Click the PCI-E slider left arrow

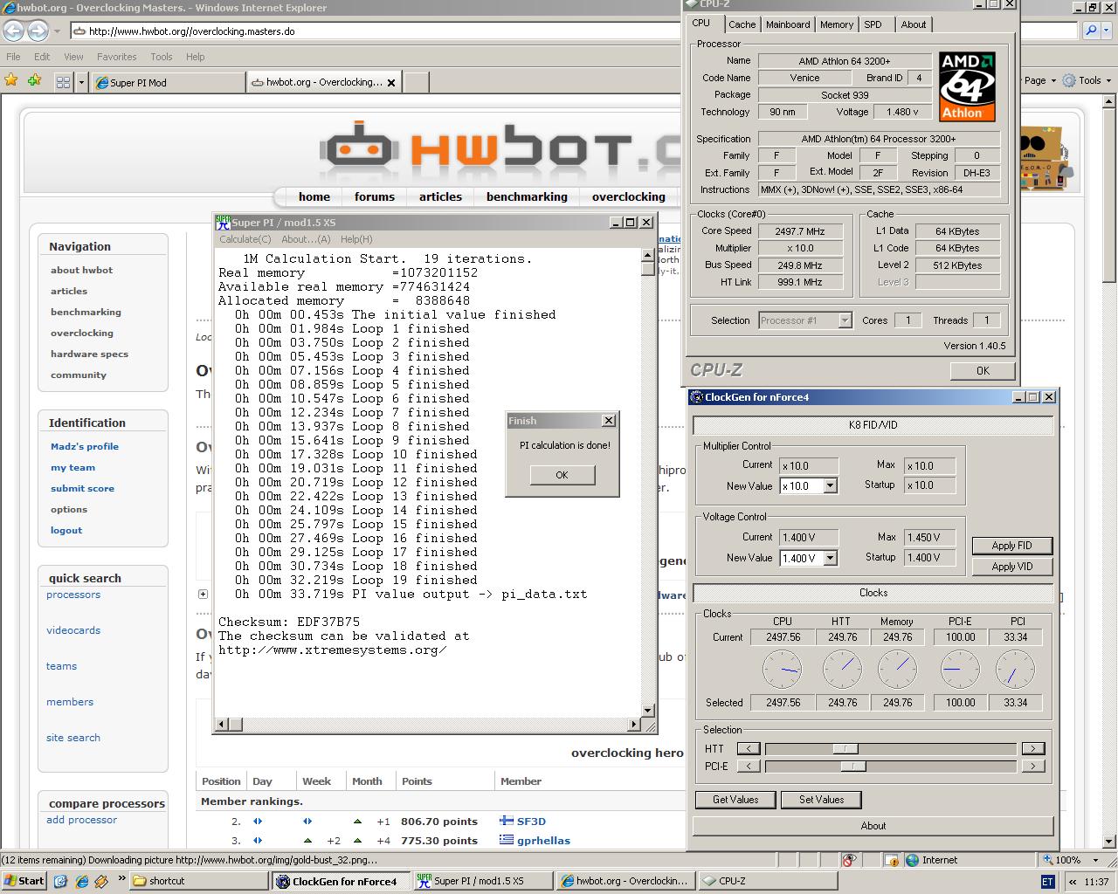749,766
